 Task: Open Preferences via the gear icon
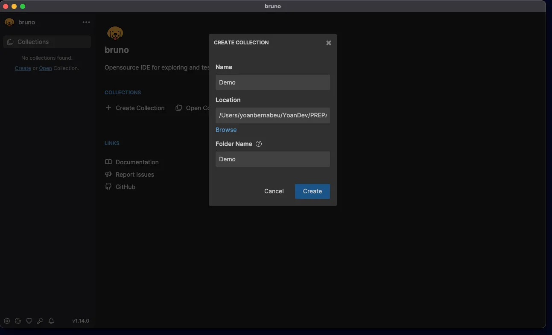click(7, 321)
